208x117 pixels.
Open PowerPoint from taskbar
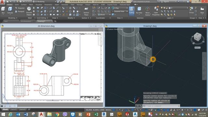88,114
